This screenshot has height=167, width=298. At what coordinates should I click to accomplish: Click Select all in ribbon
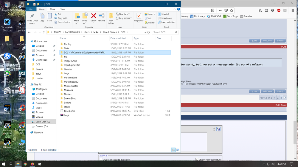164,14
